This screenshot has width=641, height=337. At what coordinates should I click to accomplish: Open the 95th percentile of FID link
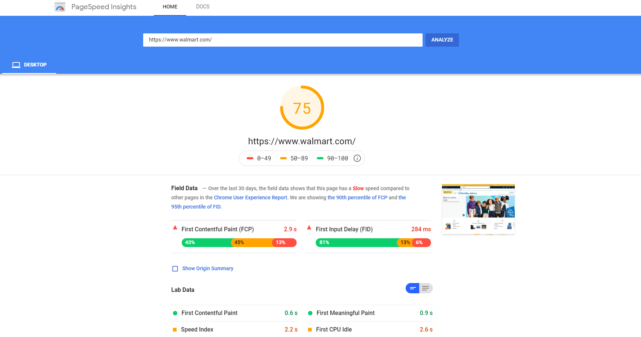click(x=196, y=207)
